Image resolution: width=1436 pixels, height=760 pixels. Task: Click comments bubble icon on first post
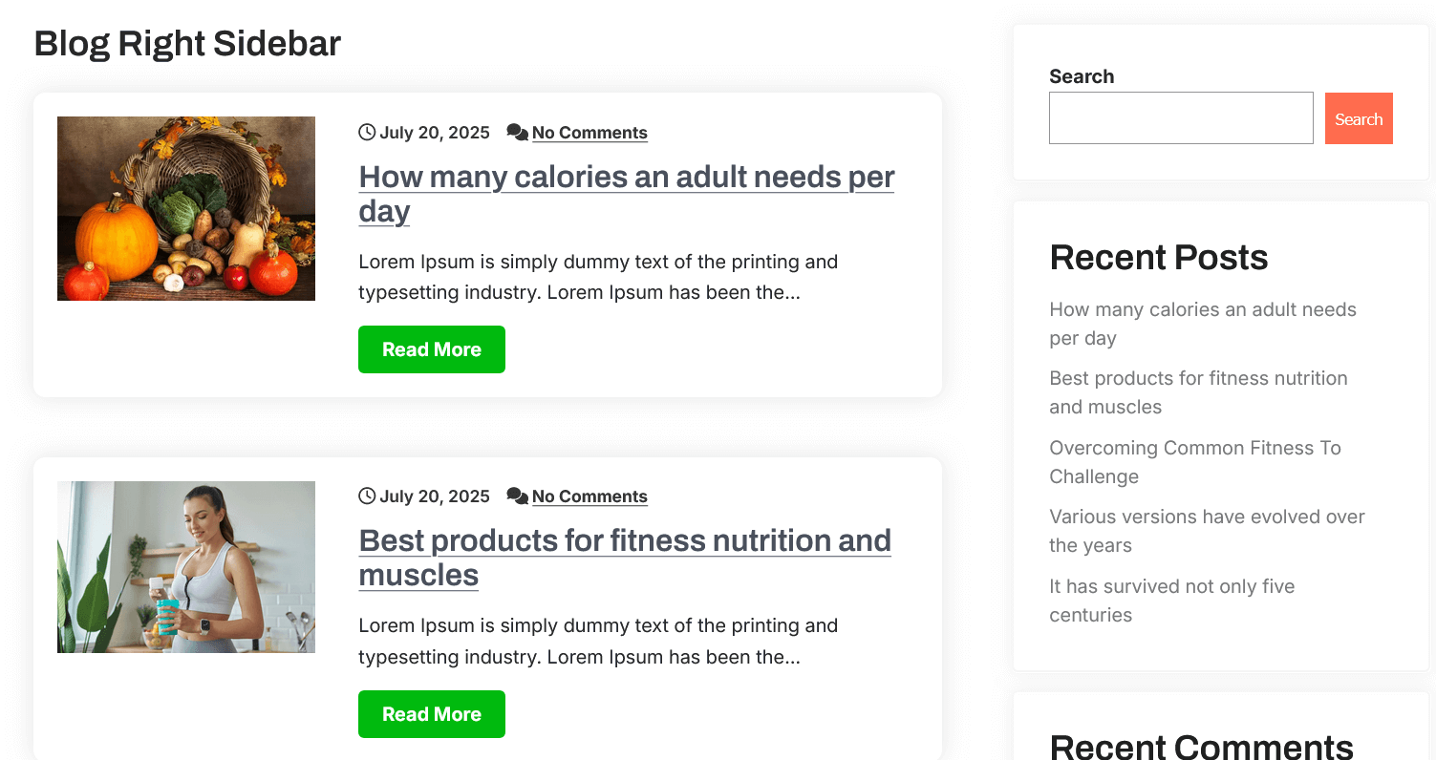click(517, 133)
